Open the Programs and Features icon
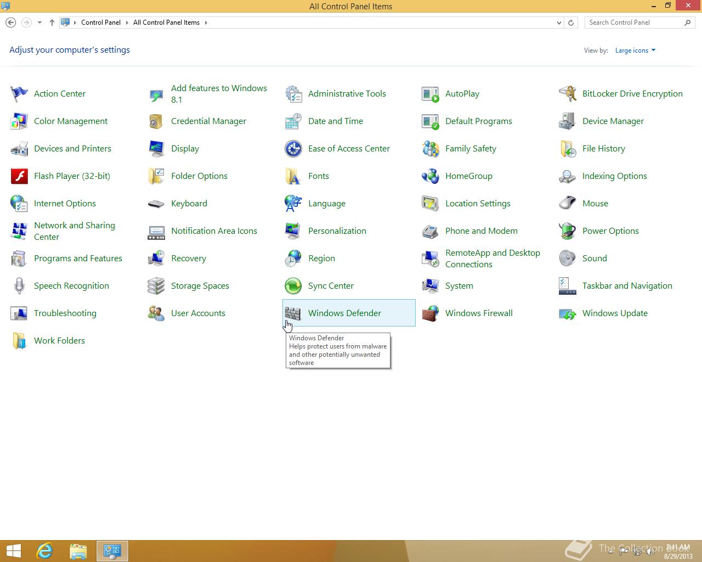The width and height of the screenshot is (702, 562). pos(19,258)
